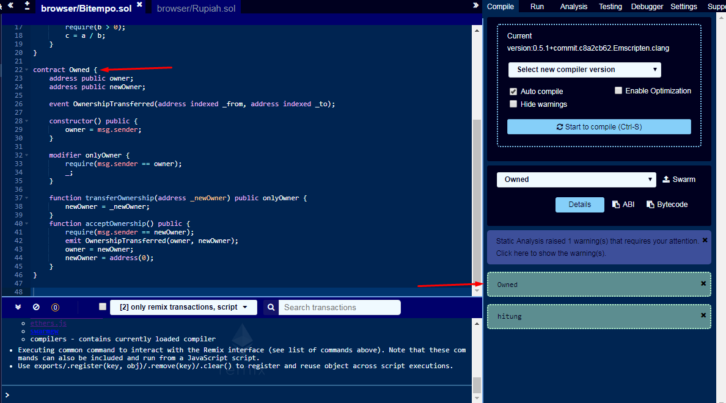Collapse the file explorer panel arrows
The width and height of the screenshot is (726, 403).
coord(10,6)
